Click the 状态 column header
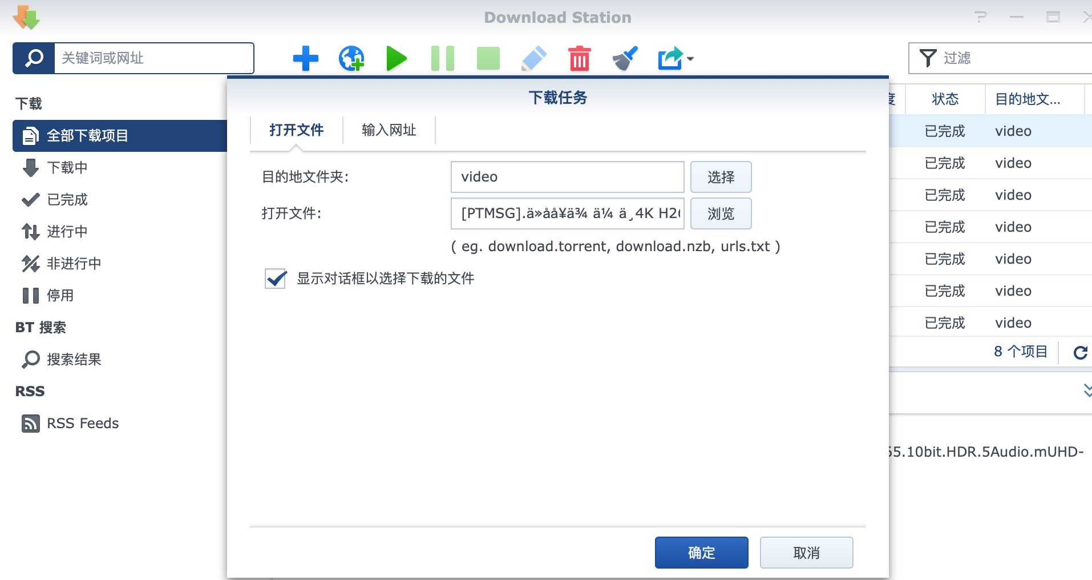 coord(945,99)
